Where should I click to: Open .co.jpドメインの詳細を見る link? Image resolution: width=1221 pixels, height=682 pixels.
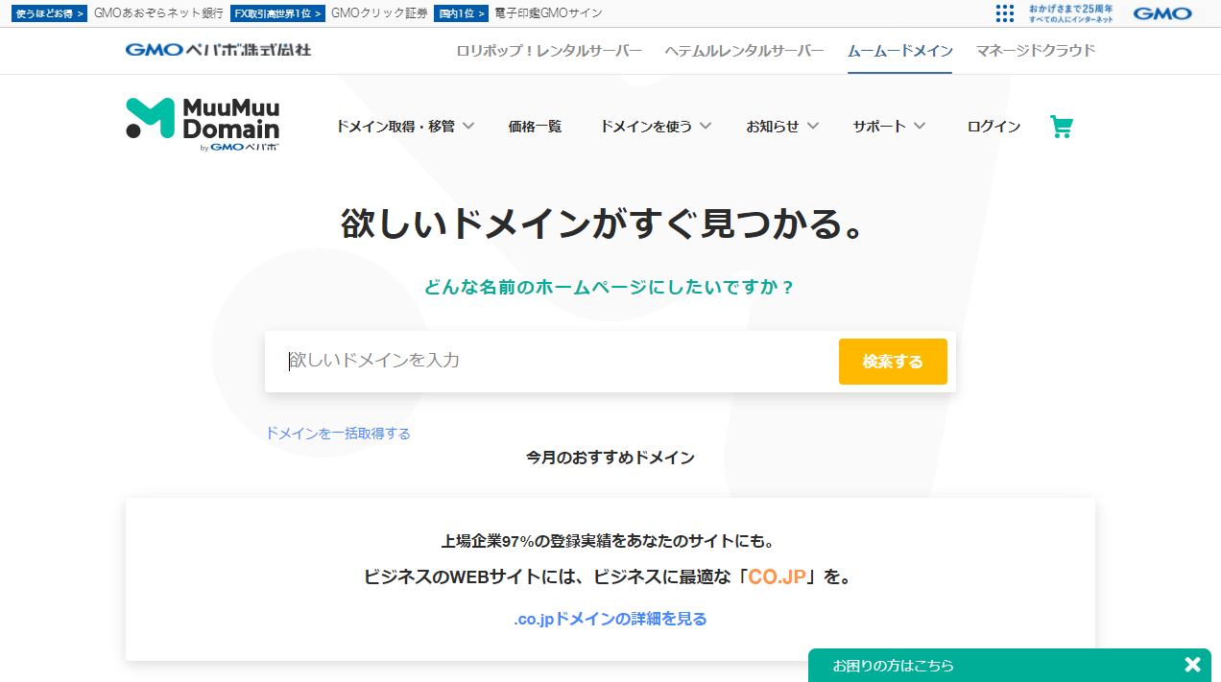tap(610, 619)
